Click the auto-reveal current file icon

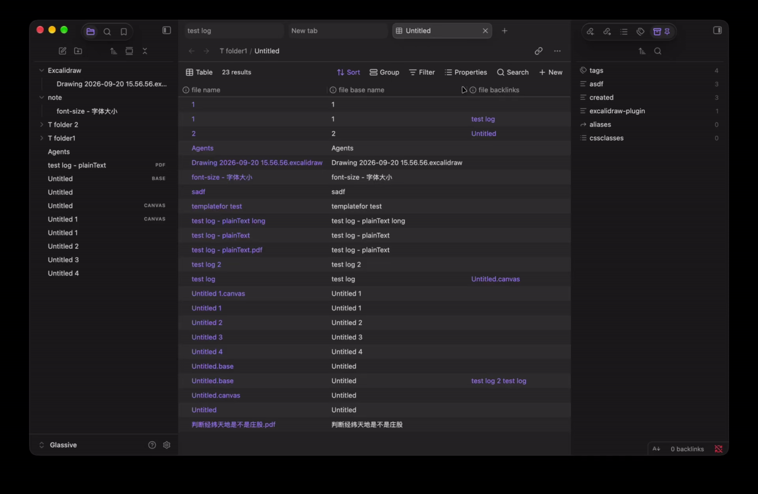129,51
